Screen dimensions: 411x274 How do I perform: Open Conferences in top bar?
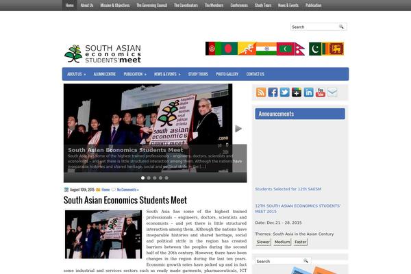coord(239,5)
